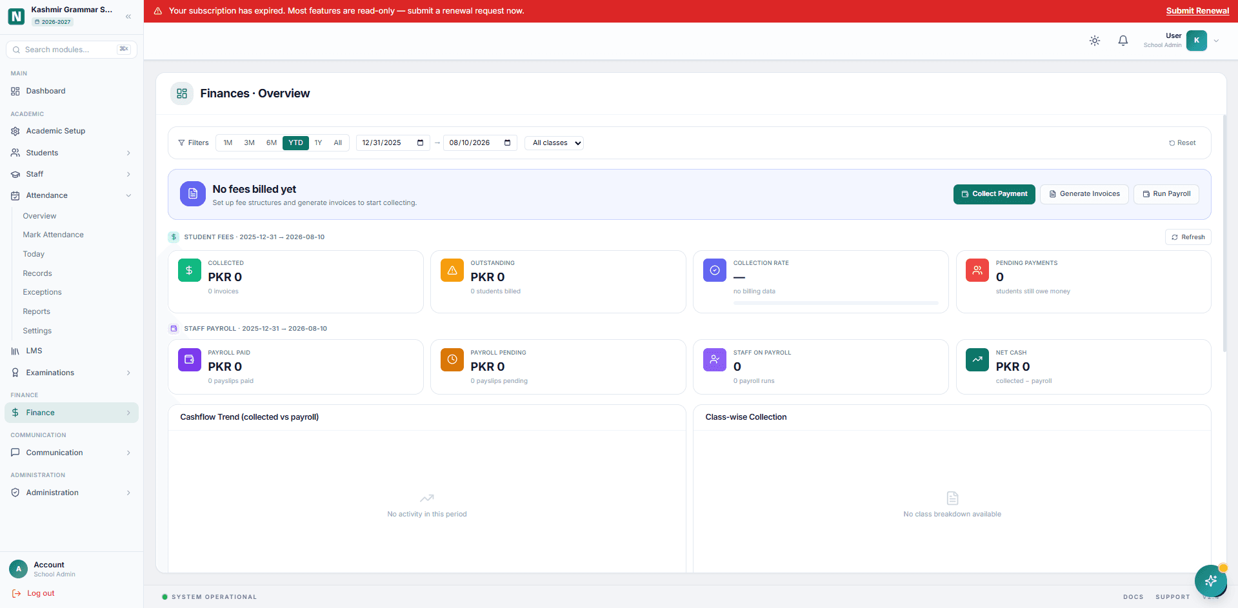Click the collection rate progress bar
Image resolution: width=1238 pixels, height=608 pixels.
(835, 303)
